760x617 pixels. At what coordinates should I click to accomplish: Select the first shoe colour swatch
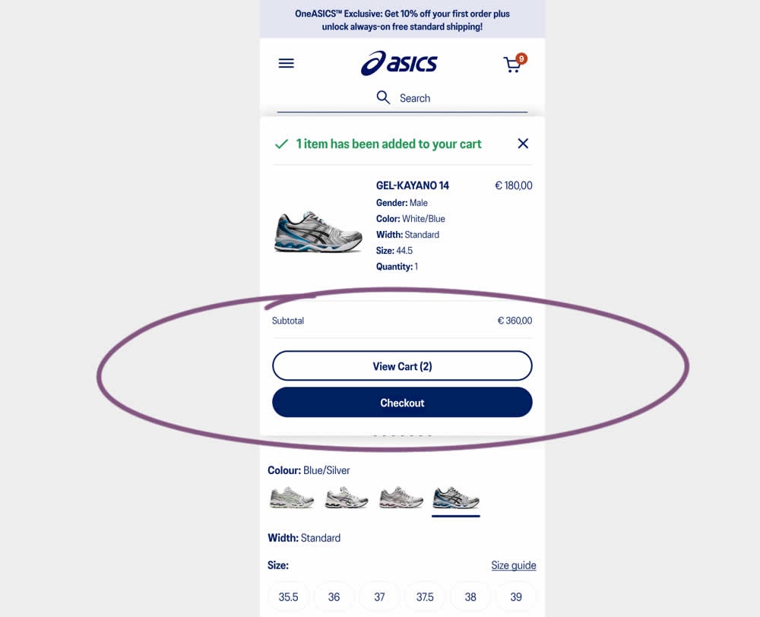[291, 497]
